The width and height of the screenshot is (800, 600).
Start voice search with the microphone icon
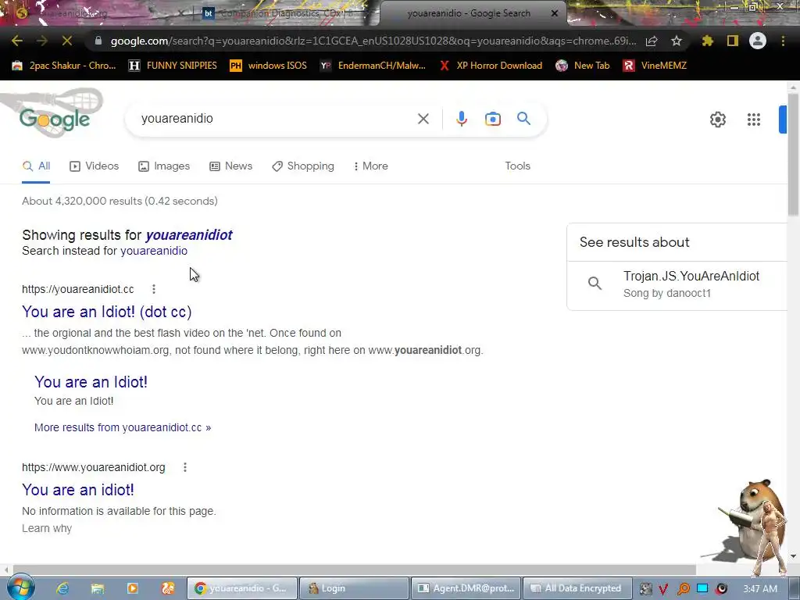point(461,119)
